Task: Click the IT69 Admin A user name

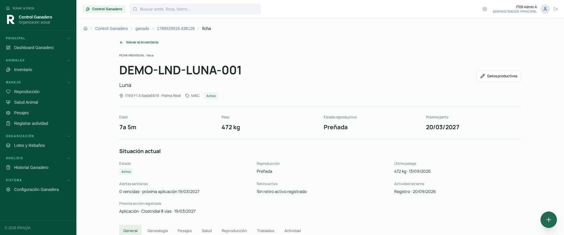Action: 526,7
